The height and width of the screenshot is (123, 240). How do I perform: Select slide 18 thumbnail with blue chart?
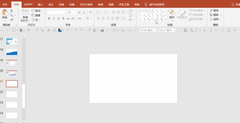[x=12, y=52]
